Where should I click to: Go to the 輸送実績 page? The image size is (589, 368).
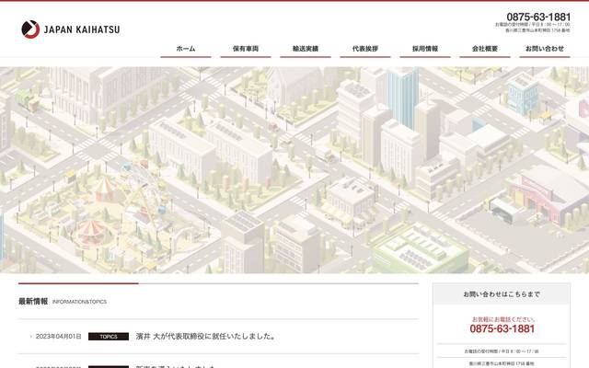click(306, 49)
